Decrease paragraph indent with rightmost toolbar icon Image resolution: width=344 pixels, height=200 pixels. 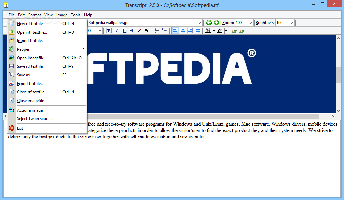pos(242,31)
